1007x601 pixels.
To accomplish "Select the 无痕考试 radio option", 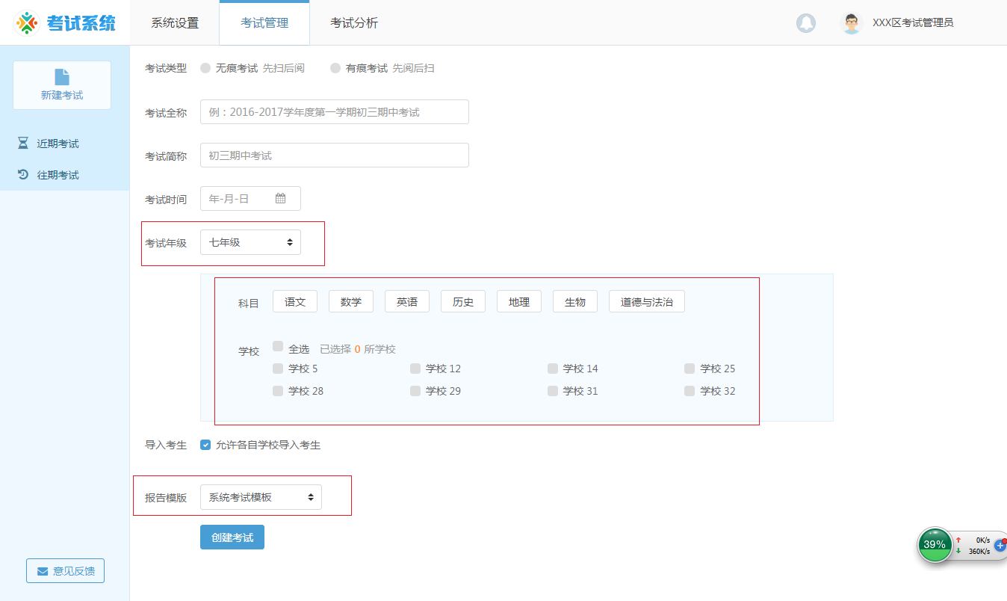I will tap(205, 67).
